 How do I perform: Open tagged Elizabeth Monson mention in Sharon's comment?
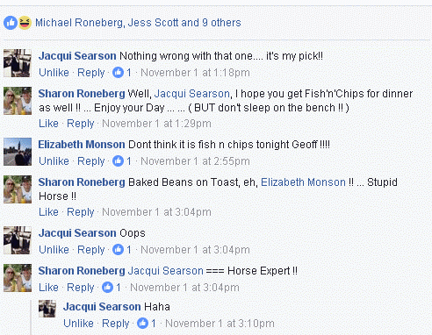[303, 182]
